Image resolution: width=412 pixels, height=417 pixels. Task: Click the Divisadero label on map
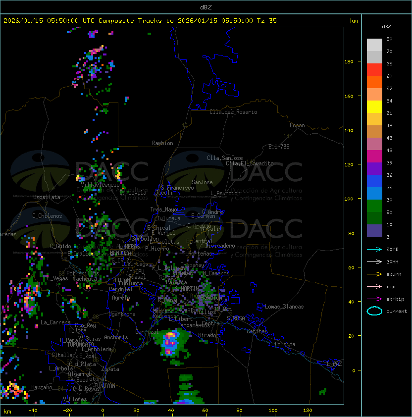(x=220, y=246)
